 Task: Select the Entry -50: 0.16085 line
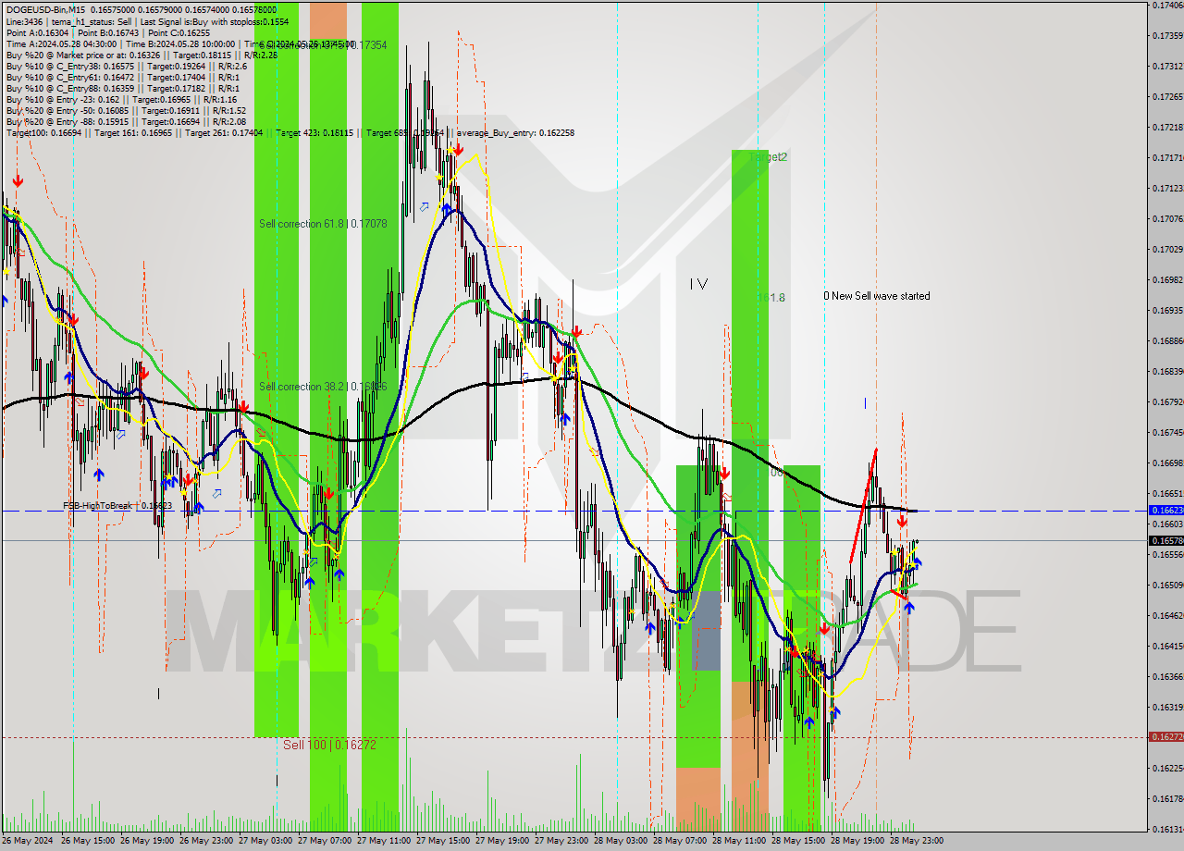[x=126, y=110]
